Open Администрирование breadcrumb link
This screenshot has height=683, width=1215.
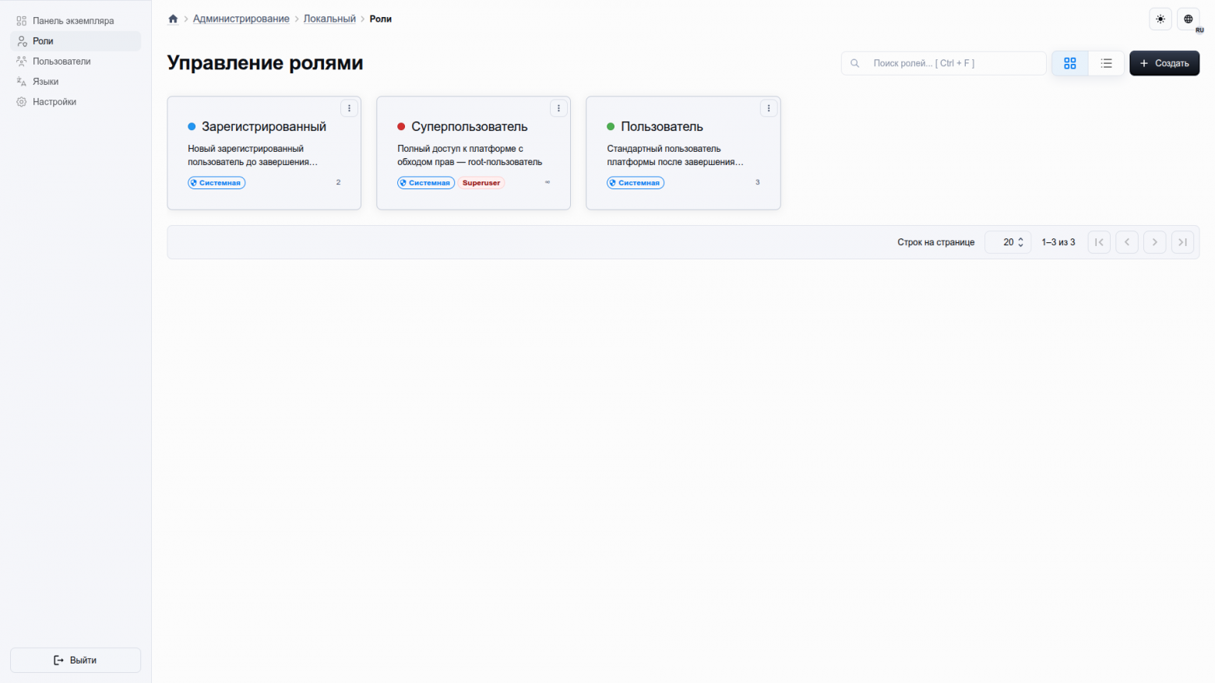pyautogui.click(x=241, y=19)
